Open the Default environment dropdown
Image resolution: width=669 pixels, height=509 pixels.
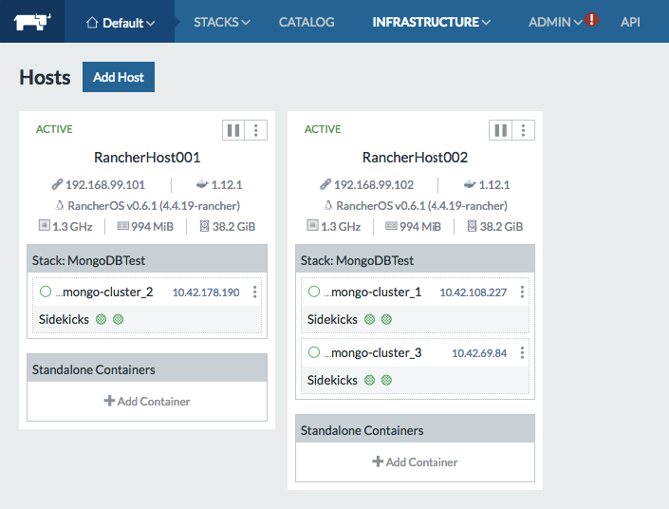tap(121, 23)
